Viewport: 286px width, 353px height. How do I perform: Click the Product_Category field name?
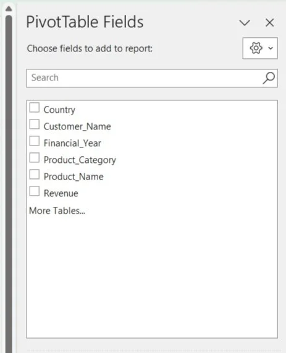(80, 160)
